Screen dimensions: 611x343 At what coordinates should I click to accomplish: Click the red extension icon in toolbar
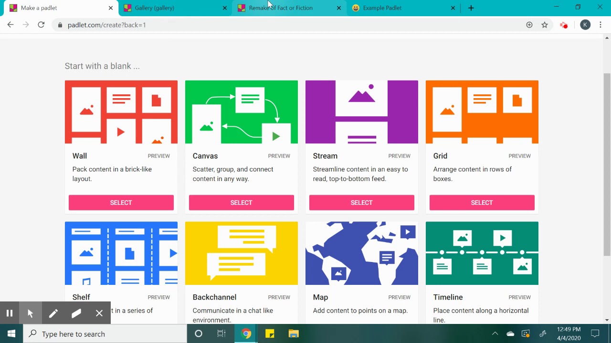[x=564, y=25]
